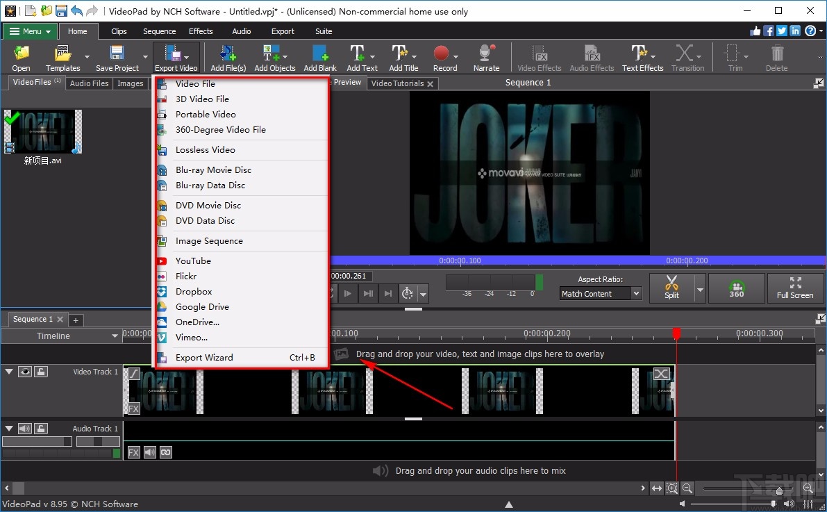Split the clip using scissors button

tap(671, 287)
